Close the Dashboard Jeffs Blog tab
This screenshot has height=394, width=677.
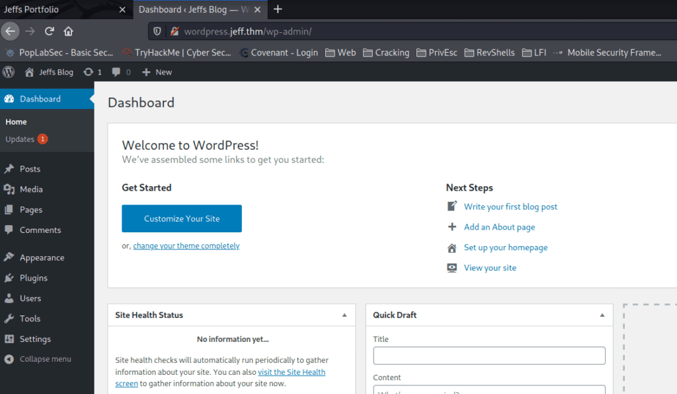[x=257, y=9]
